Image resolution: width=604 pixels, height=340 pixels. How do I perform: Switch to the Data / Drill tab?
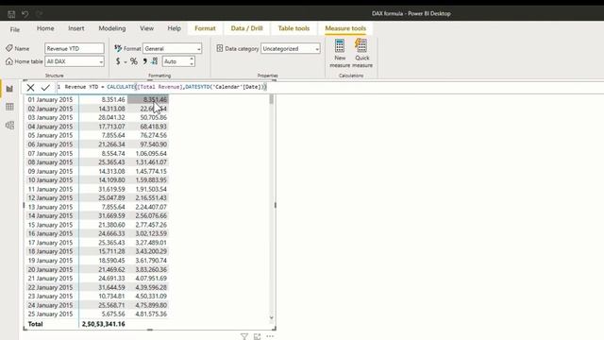[246, 28]
